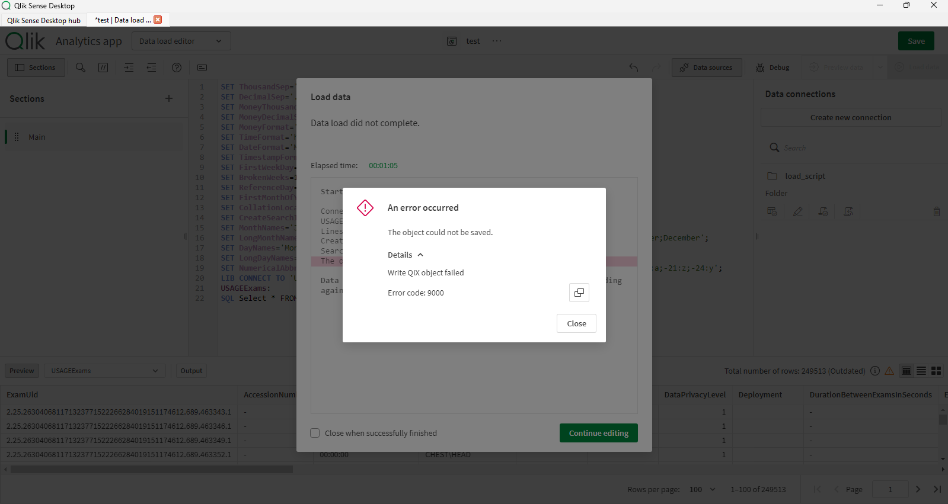Close the error occurred dialog
The height and width of the screenshot is (504, 948).
[x=576, y=323]
